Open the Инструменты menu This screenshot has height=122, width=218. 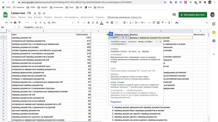[x=72, y=17]
